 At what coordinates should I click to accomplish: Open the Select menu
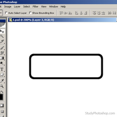click(x=26, y=7)
